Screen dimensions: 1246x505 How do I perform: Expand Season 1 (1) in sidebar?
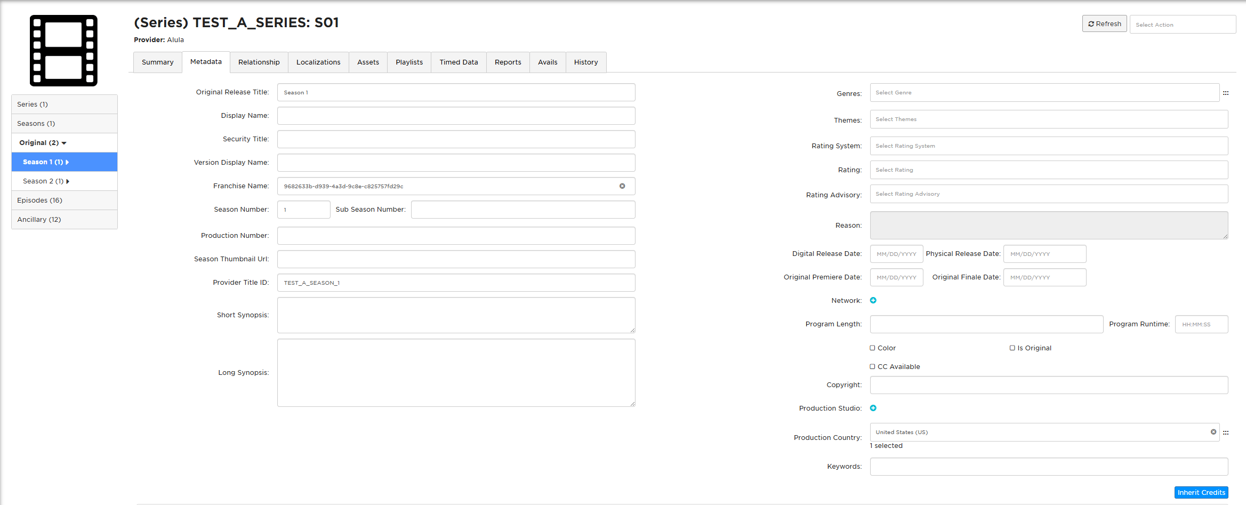[x=67, y=162]
